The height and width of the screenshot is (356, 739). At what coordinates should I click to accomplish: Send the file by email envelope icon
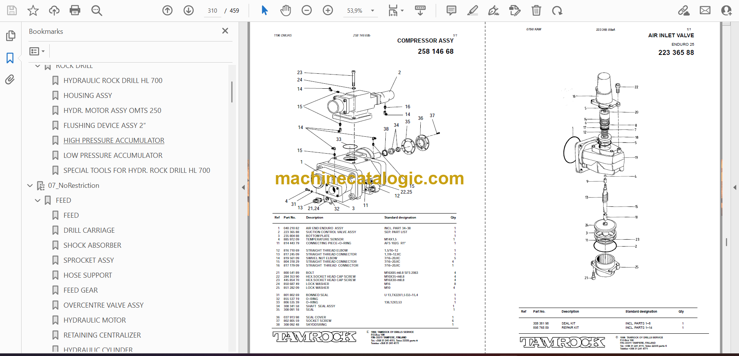pyautogui.click(x=705, y=10)
